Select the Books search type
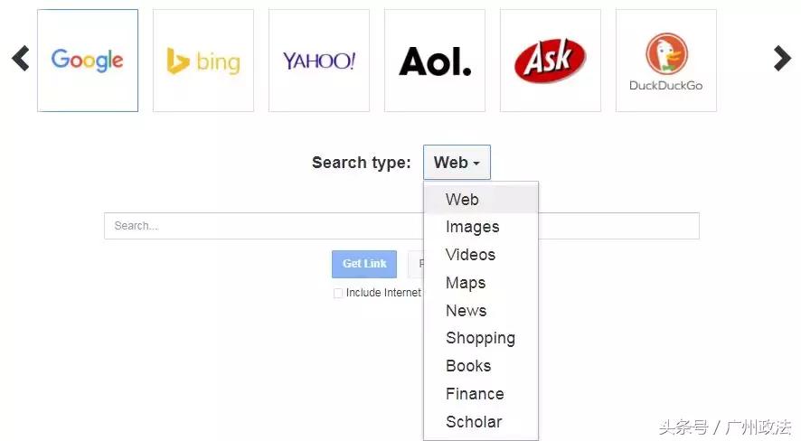 pyautogui.click(x=468, y=366)
